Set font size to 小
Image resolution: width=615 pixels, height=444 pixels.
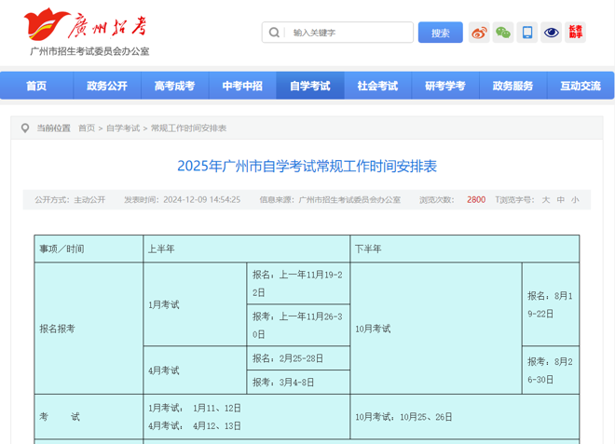575,199
